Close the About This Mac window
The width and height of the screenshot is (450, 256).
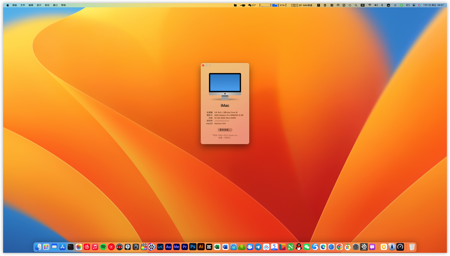203,65
